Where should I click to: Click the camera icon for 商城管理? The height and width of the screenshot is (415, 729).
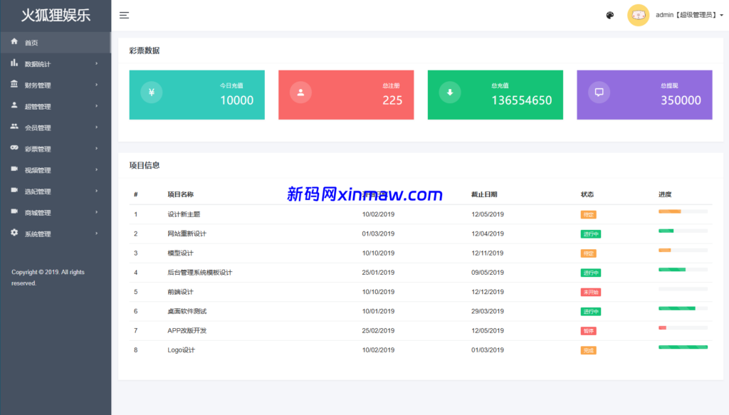point(14,211)
